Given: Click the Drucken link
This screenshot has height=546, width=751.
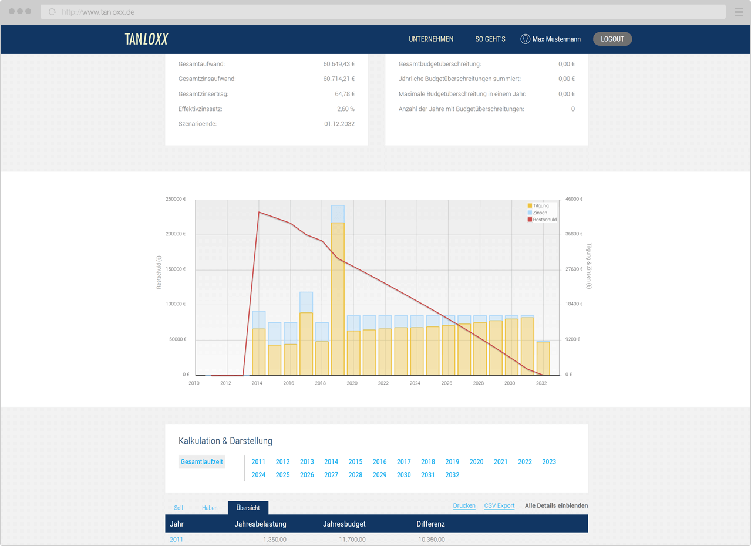Looking at the screenshot, I should [x=464, y=505].
